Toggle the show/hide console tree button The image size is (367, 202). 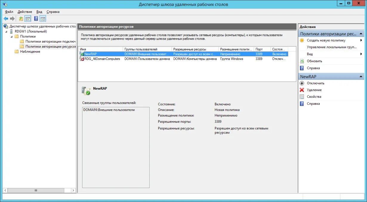[28, 19]
